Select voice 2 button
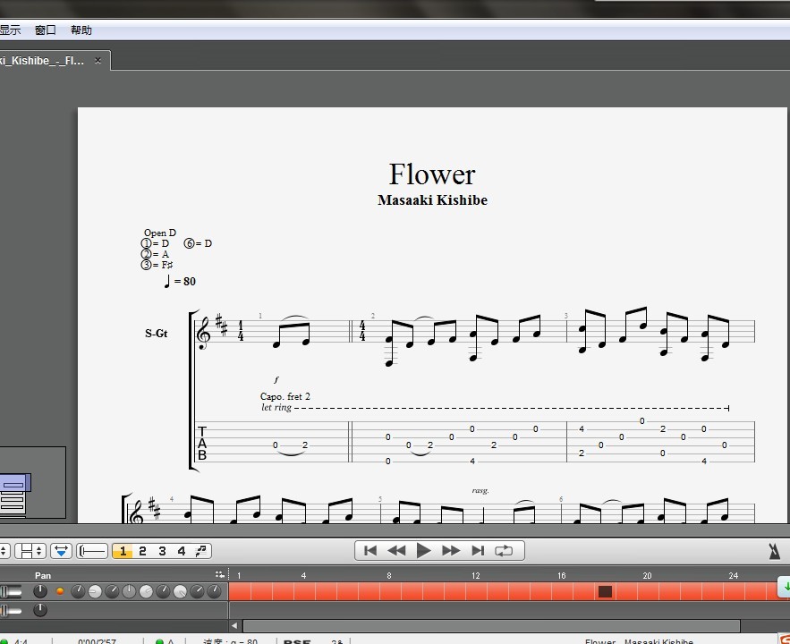The height and width of the screenshot is (644, 790). [142, 551]
